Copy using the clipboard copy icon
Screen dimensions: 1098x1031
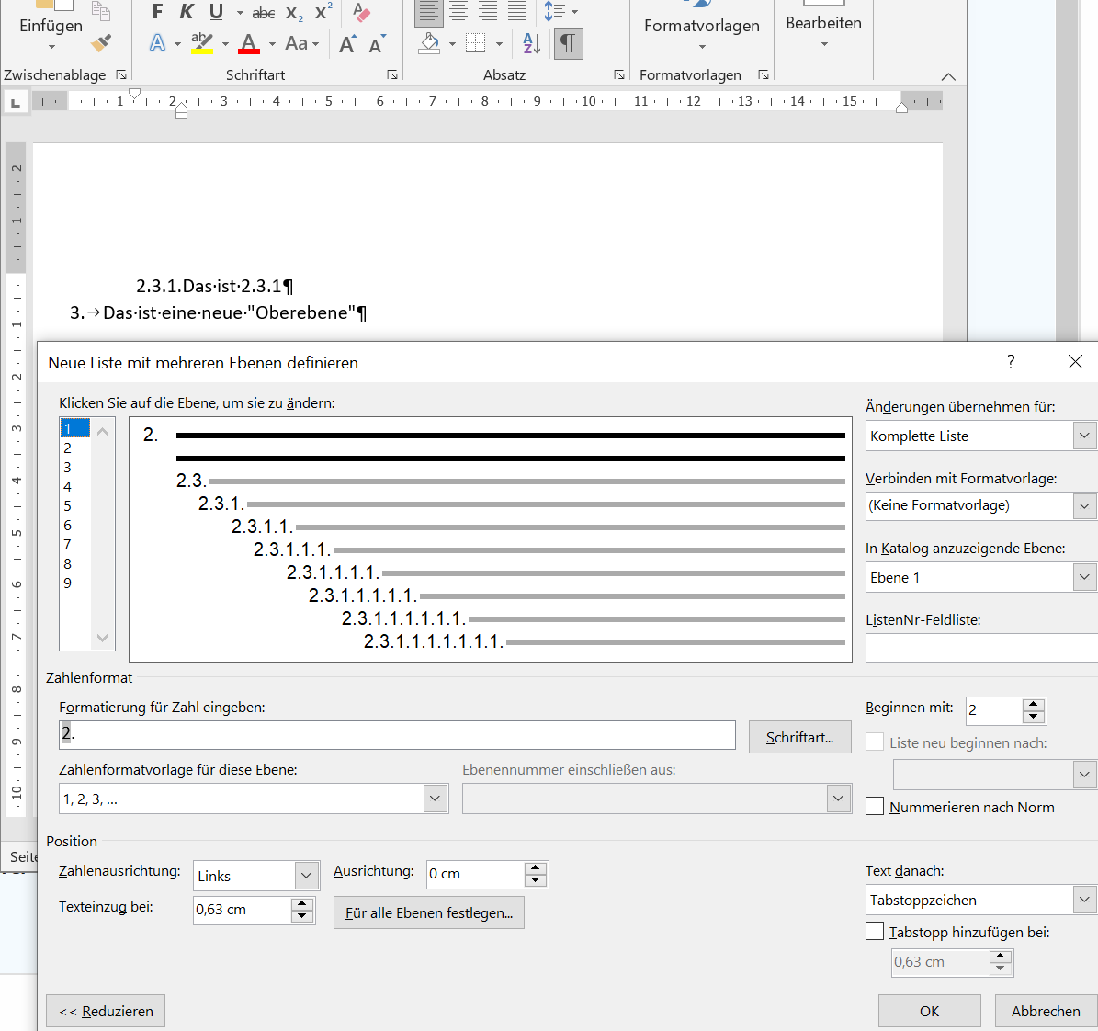pos(101,10)
